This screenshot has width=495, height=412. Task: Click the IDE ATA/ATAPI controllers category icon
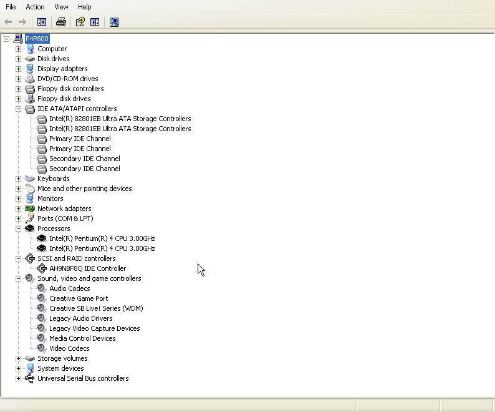click(x=30, y=109)
